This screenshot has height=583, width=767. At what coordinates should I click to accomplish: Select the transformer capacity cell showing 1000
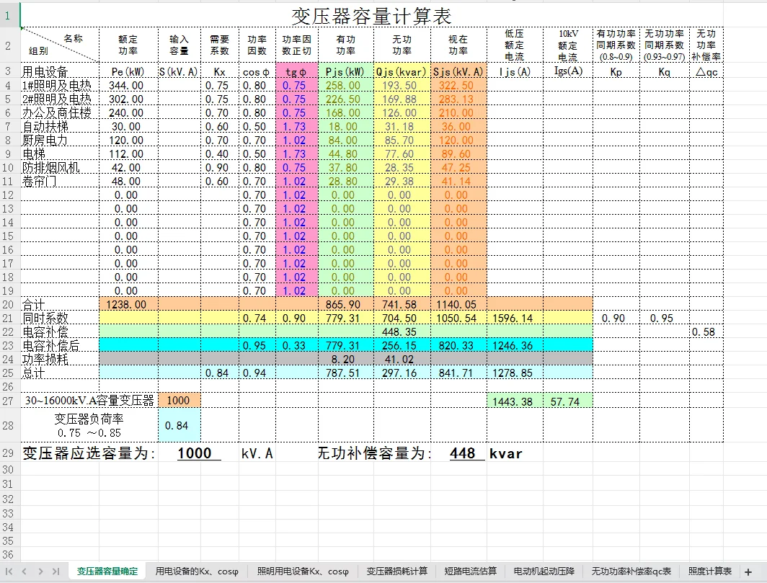pyautogui.click(x=177, y=400)
